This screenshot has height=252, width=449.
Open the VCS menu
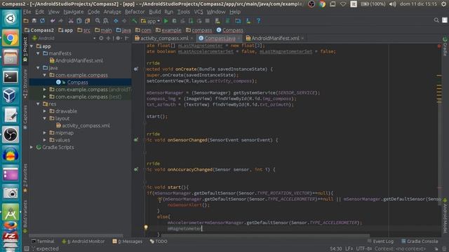click(x=199, y=12)
